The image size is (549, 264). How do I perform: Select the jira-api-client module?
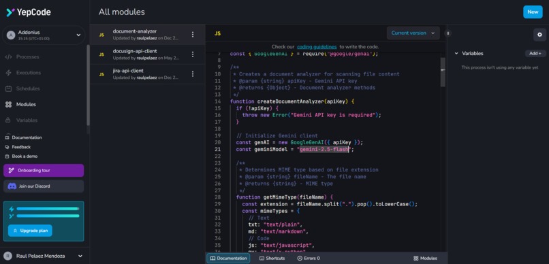pyautogui.click(x=147, y=74)
